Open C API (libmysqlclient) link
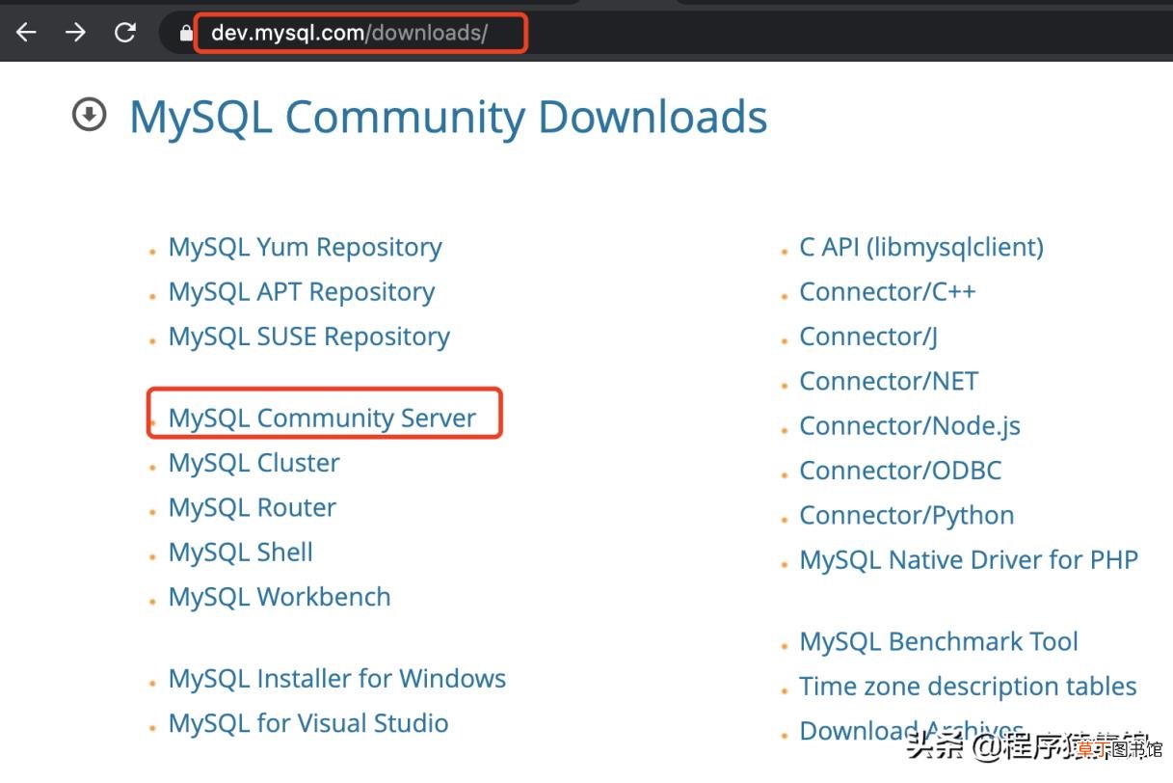This screenshot has height=783, width=1173. [x=921, y=247]
